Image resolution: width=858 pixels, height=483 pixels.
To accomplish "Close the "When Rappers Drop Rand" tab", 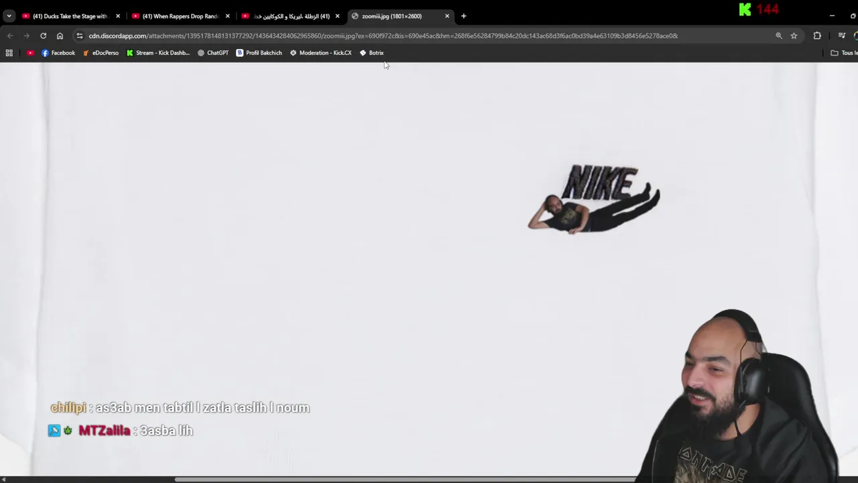I will 227,16.
